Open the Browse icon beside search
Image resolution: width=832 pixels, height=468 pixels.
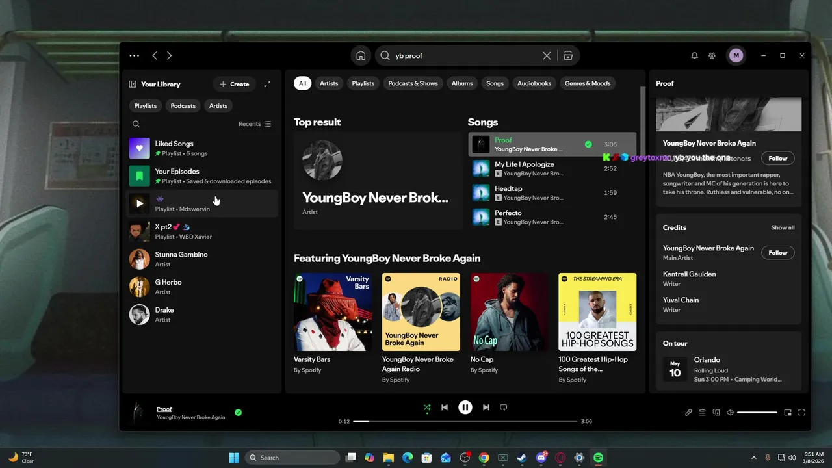point(568,56)
